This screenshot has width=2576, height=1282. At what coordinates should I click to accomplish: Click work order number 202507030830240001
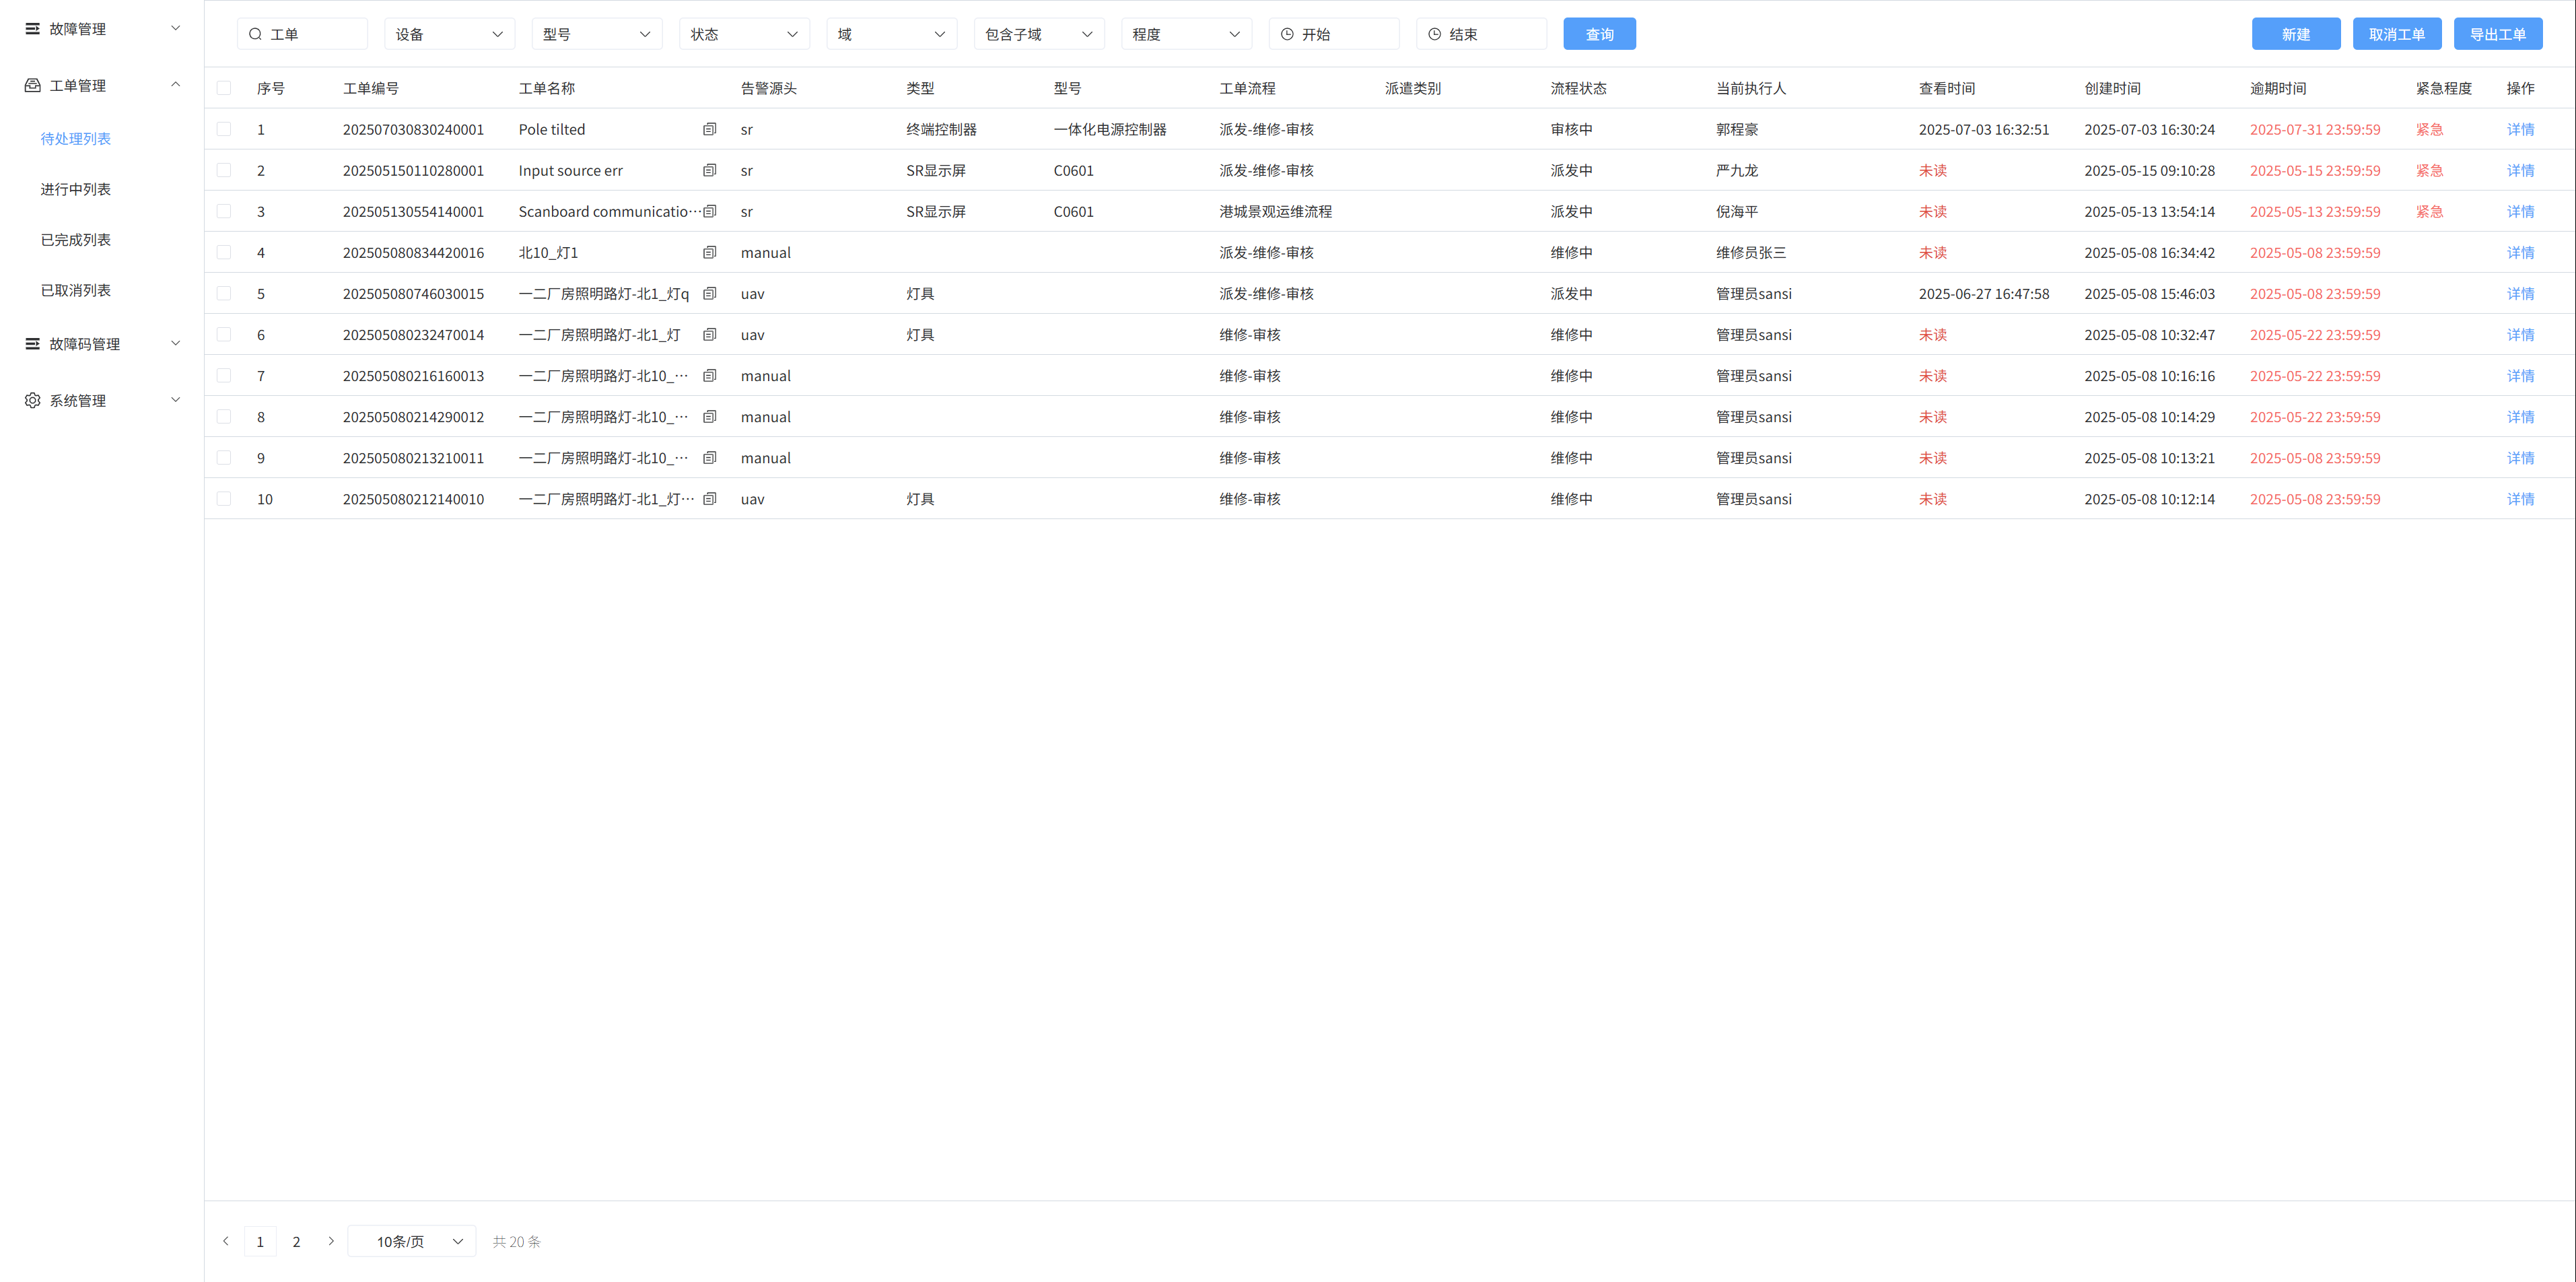click(413, 129)
